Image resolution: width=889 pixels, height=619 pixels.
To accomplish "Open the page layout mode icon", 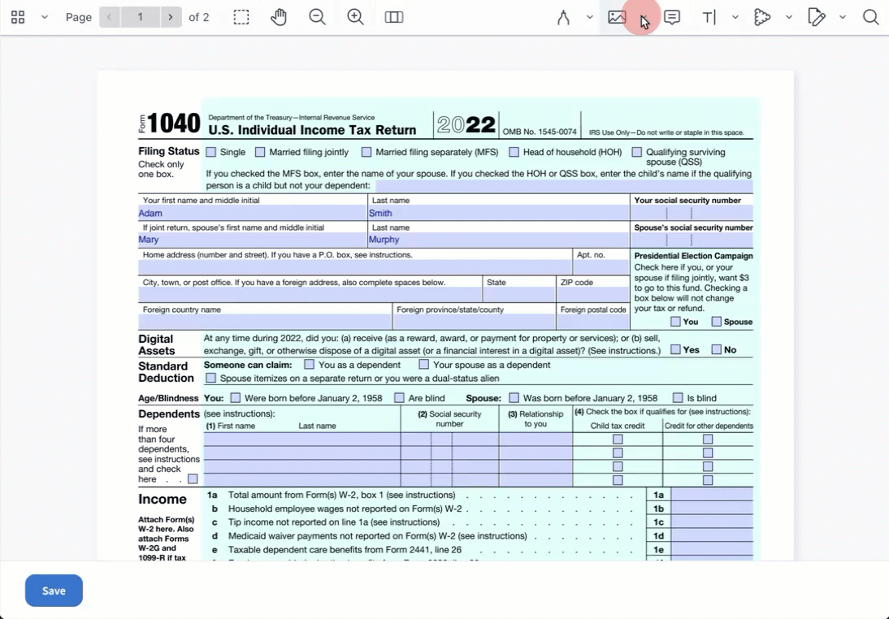I will click(394, 17).
